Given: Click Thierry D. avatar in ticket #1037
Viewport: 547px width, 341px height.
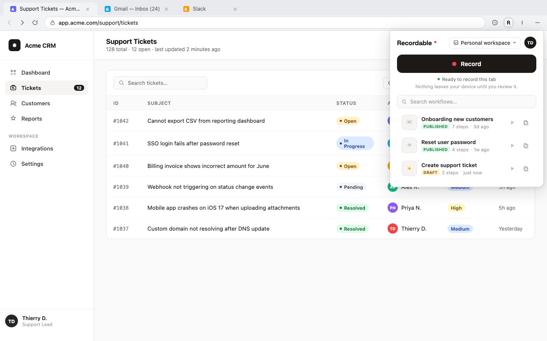Looking at the screenshot, I should [393, 228].
